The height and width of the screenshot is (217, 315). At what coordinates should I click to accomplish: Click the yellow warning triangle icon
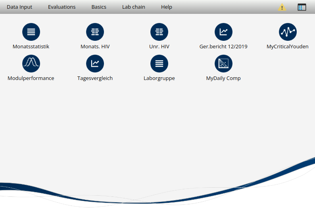[282, 7]
